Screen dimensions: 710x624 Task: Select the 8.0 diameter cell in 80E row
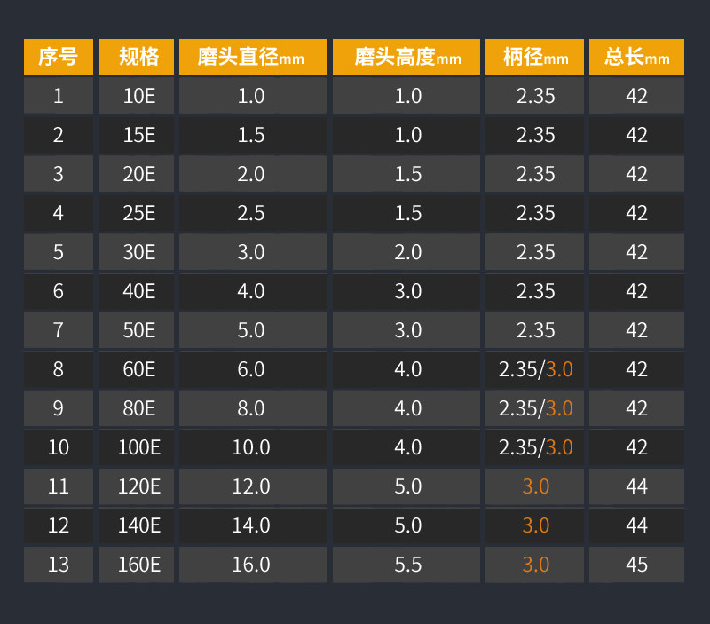click(x=251, y=408)
